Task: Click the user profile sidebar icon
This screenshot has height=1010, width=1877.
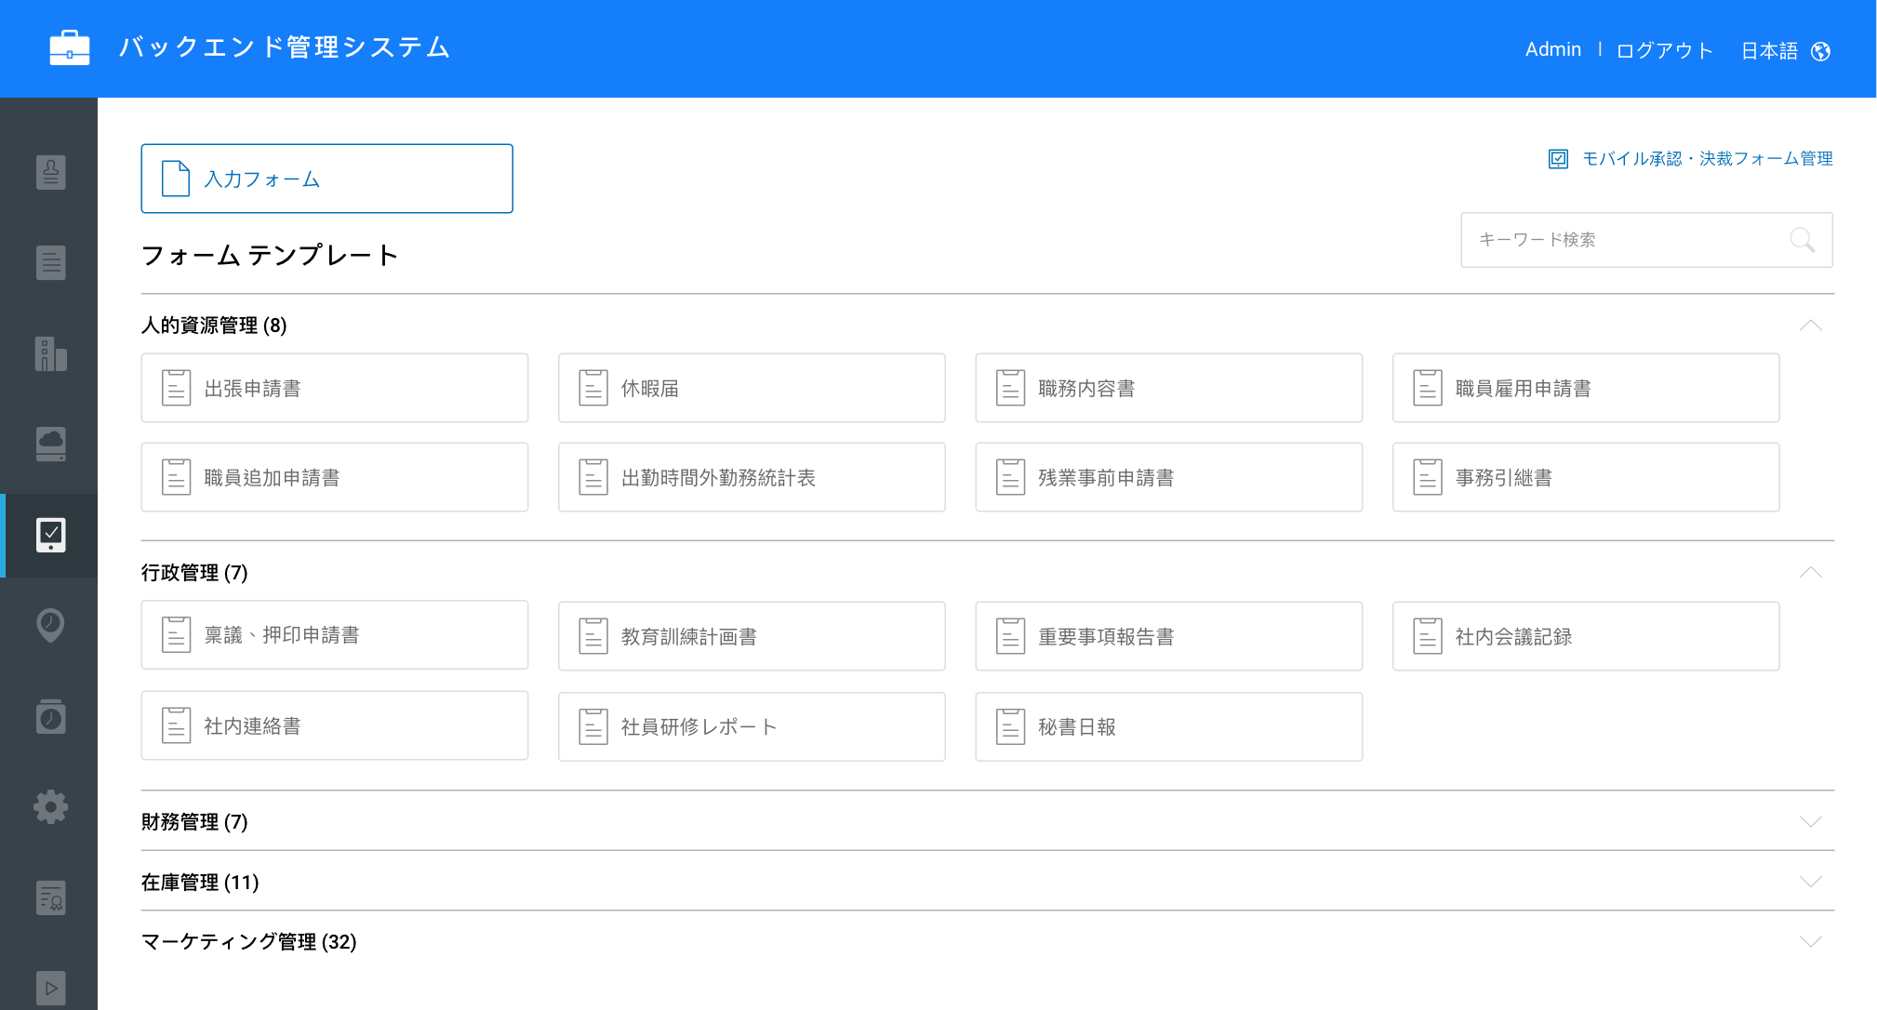Action: [50, 172]
